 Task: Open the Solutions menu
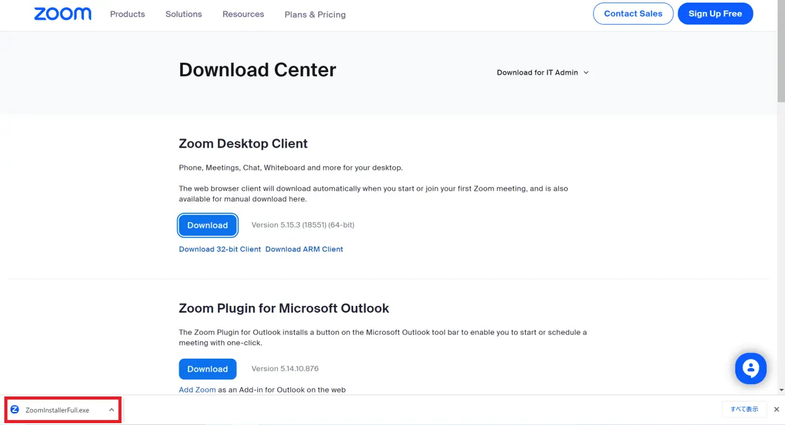184,14
